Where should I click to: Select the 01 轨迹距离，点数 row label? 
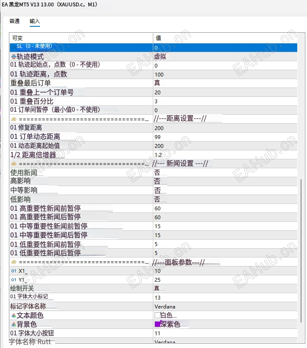click(x=39, y=74)
